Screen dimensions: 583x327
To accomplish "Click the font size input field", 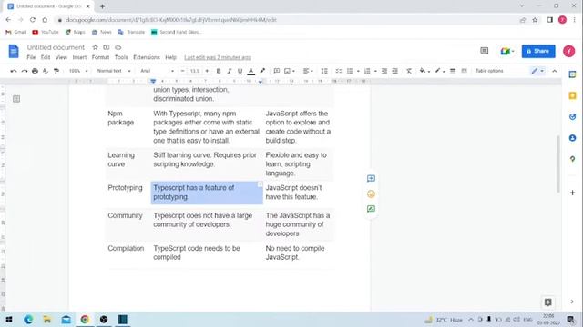I will (195, 71).
